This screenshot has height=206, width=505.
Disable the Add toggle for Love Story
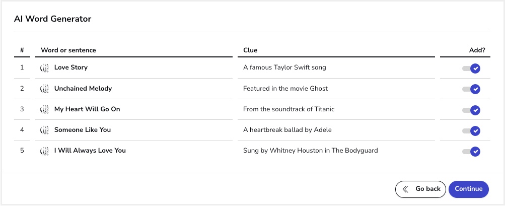(471, 68)
